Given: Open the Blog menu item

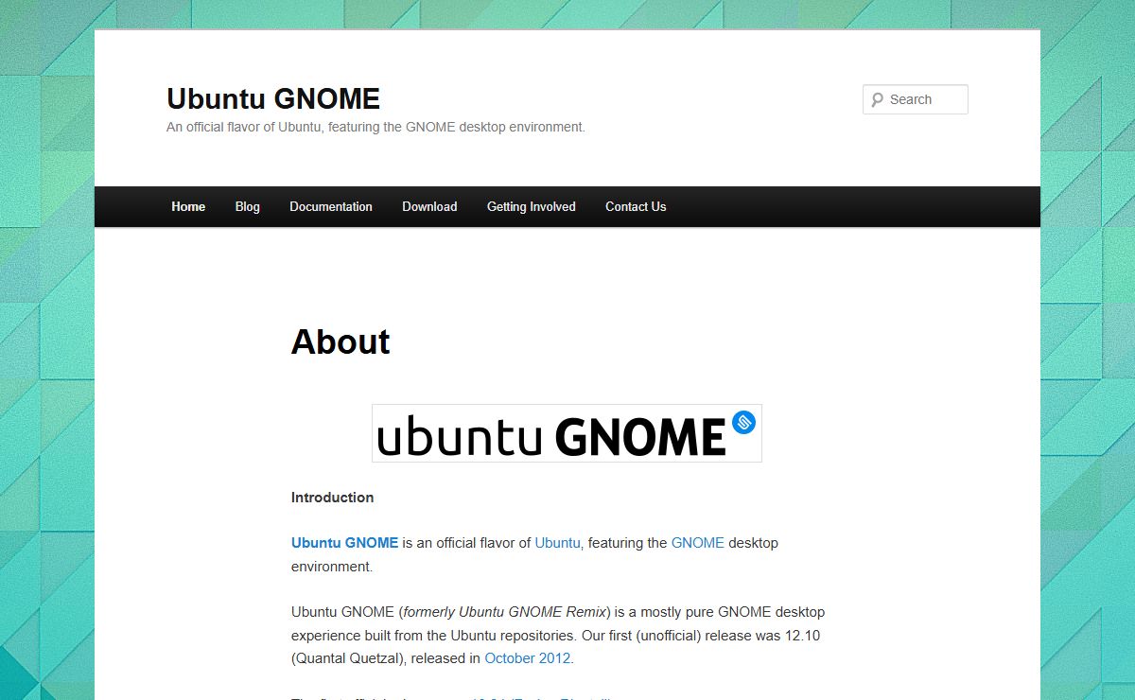Looking at the screenshot, I should tap(248, 206).
